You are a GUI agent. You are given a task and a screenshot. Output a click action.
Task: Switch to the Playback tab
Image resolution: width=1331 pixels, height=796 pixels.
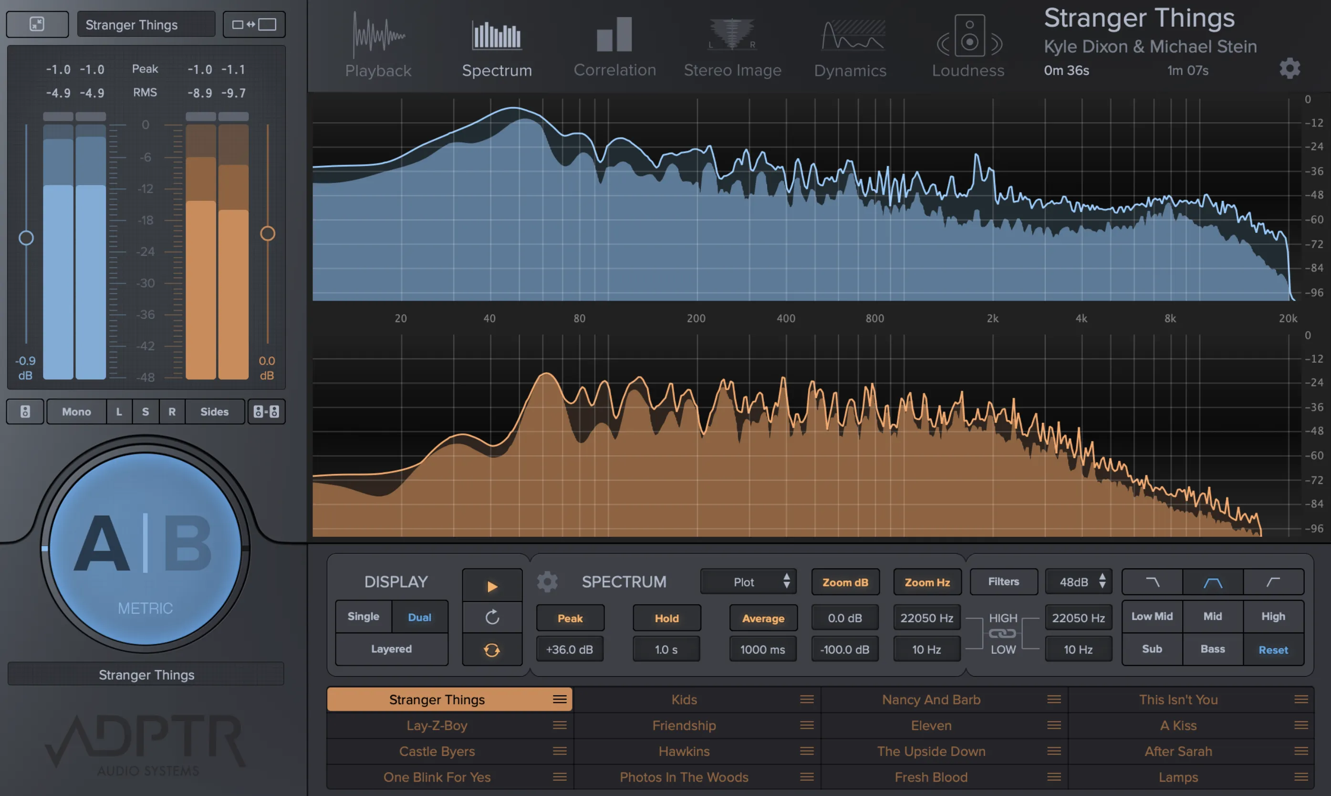point(378,46)
